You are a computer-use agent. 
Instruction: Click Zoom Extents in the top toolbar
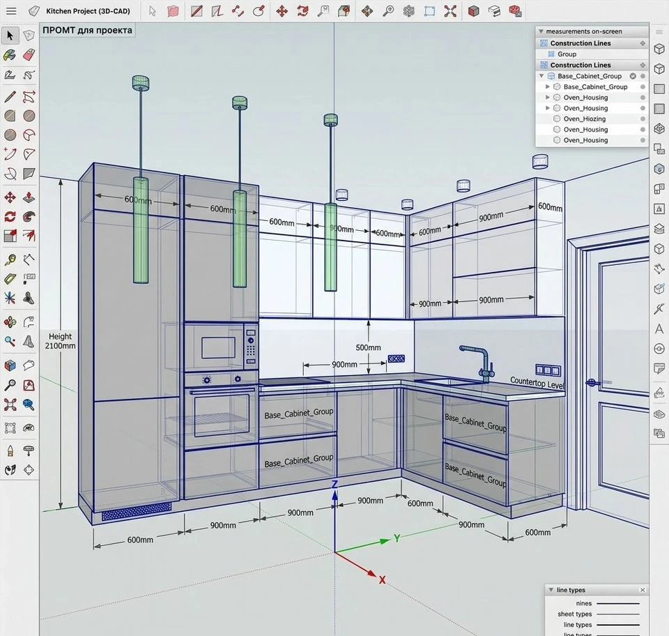click(x=450, y=11)
